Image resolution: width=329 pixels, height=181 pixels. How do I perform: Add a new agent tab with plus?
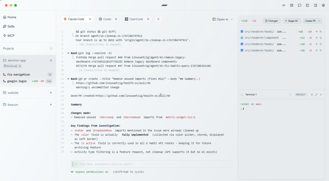click(158, 19)
